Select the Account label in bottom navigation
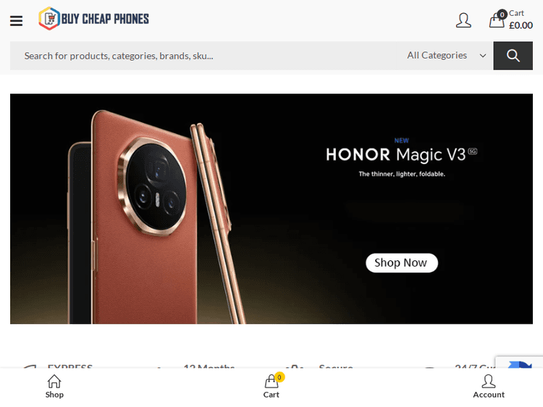The height and width of the screenshot is (407, 543). [489, 395]
